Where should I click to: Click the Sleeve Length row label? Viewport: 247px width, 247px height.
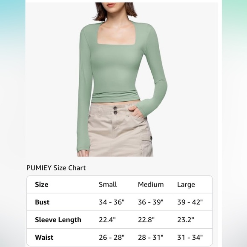[58, 220]
